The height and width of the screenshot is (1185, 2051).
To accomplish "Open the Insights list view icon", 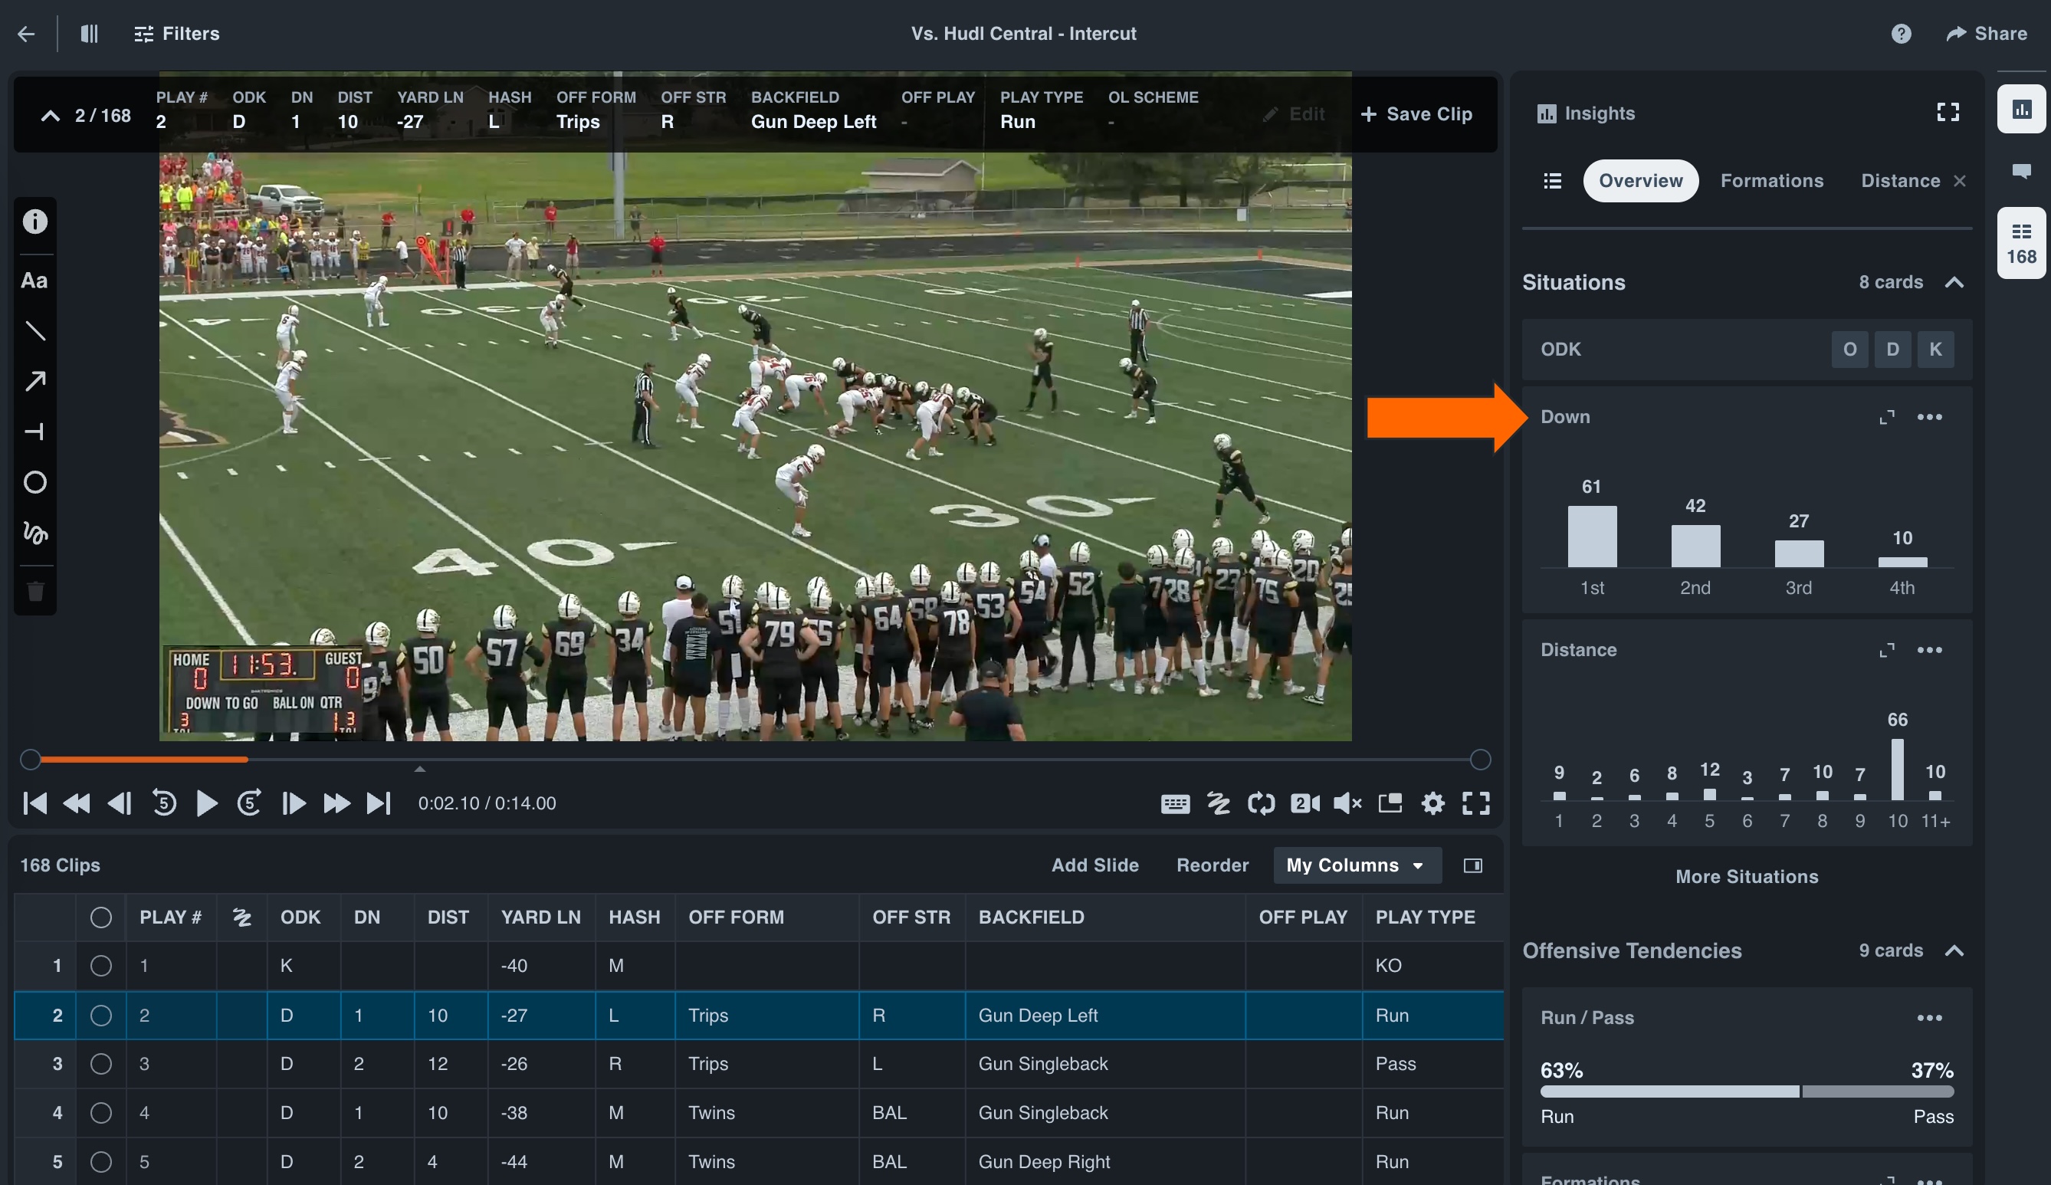I will [x=1552, y=181].
